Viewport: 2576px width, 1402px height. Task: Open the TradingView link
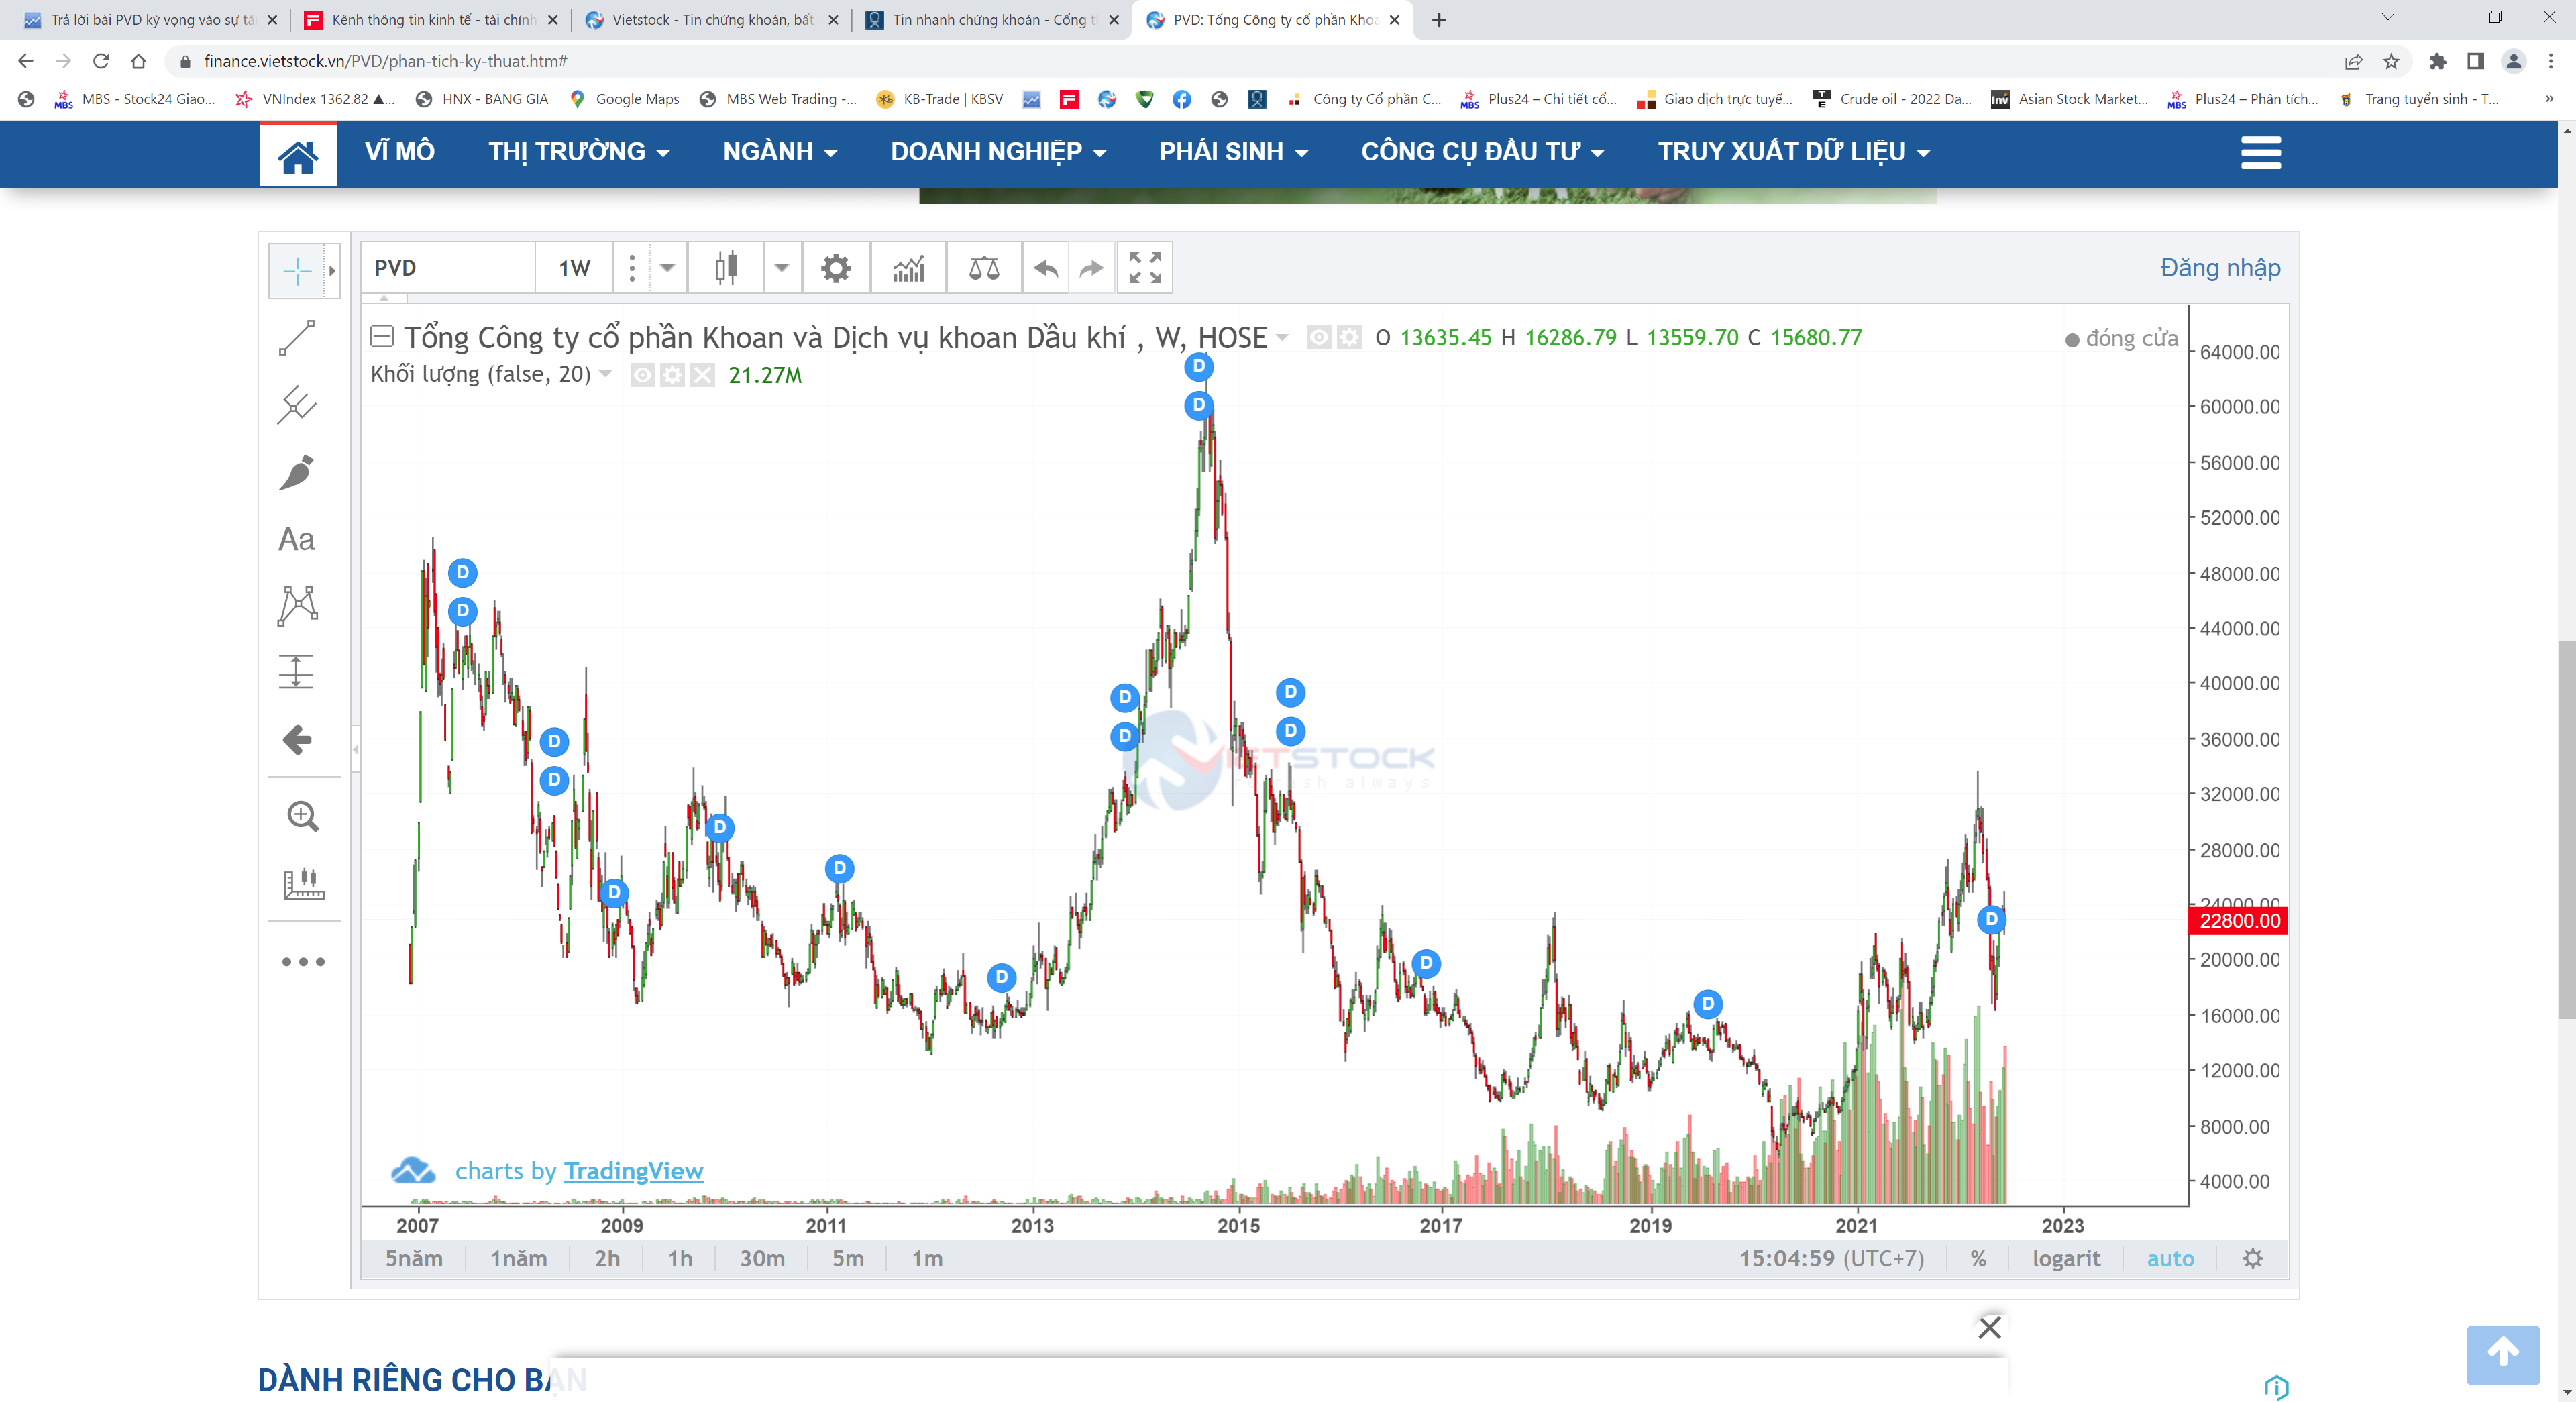pyautogui.click(x=633, y=1171)
